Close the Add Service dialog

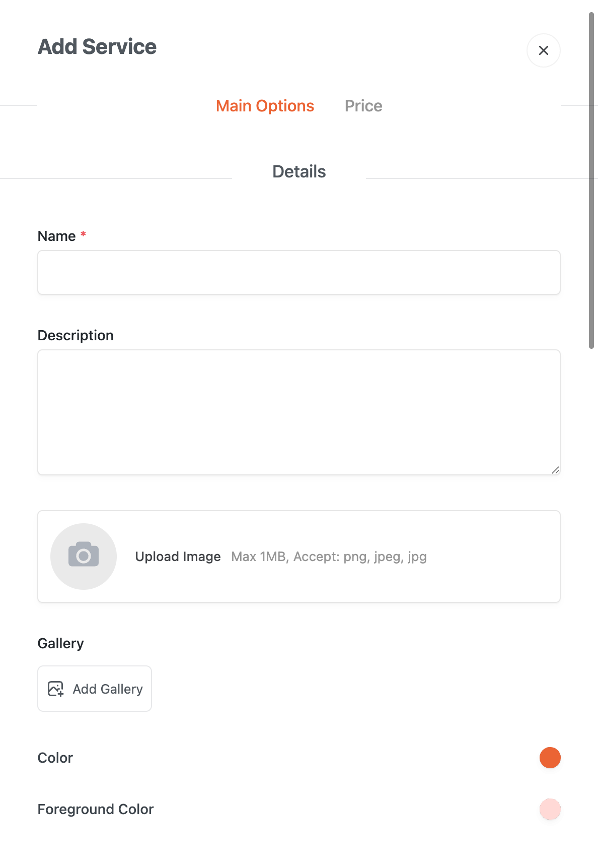[x=544, y=50]
